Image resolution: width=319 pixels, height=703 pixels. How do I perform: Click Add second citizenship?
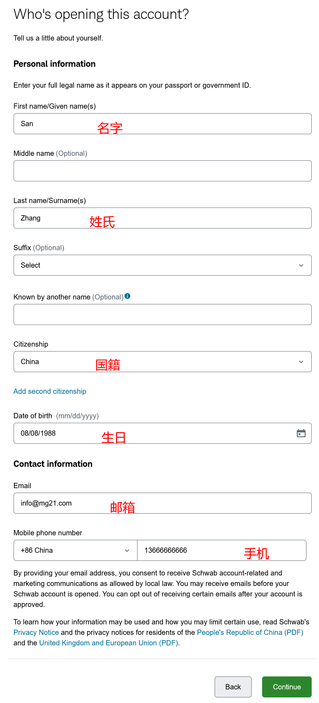point(50,391)
